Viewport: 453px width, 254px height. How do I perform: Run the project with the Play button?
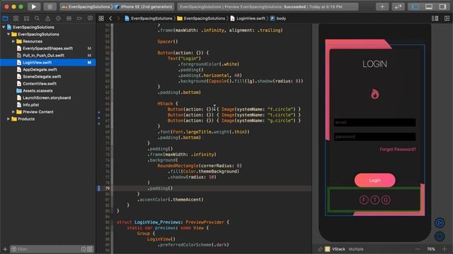pyautogui.click(x=34, y=6)
